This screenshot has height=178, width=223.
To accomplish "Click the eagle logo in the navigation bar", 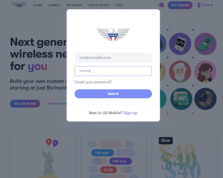I will point(19,5).
